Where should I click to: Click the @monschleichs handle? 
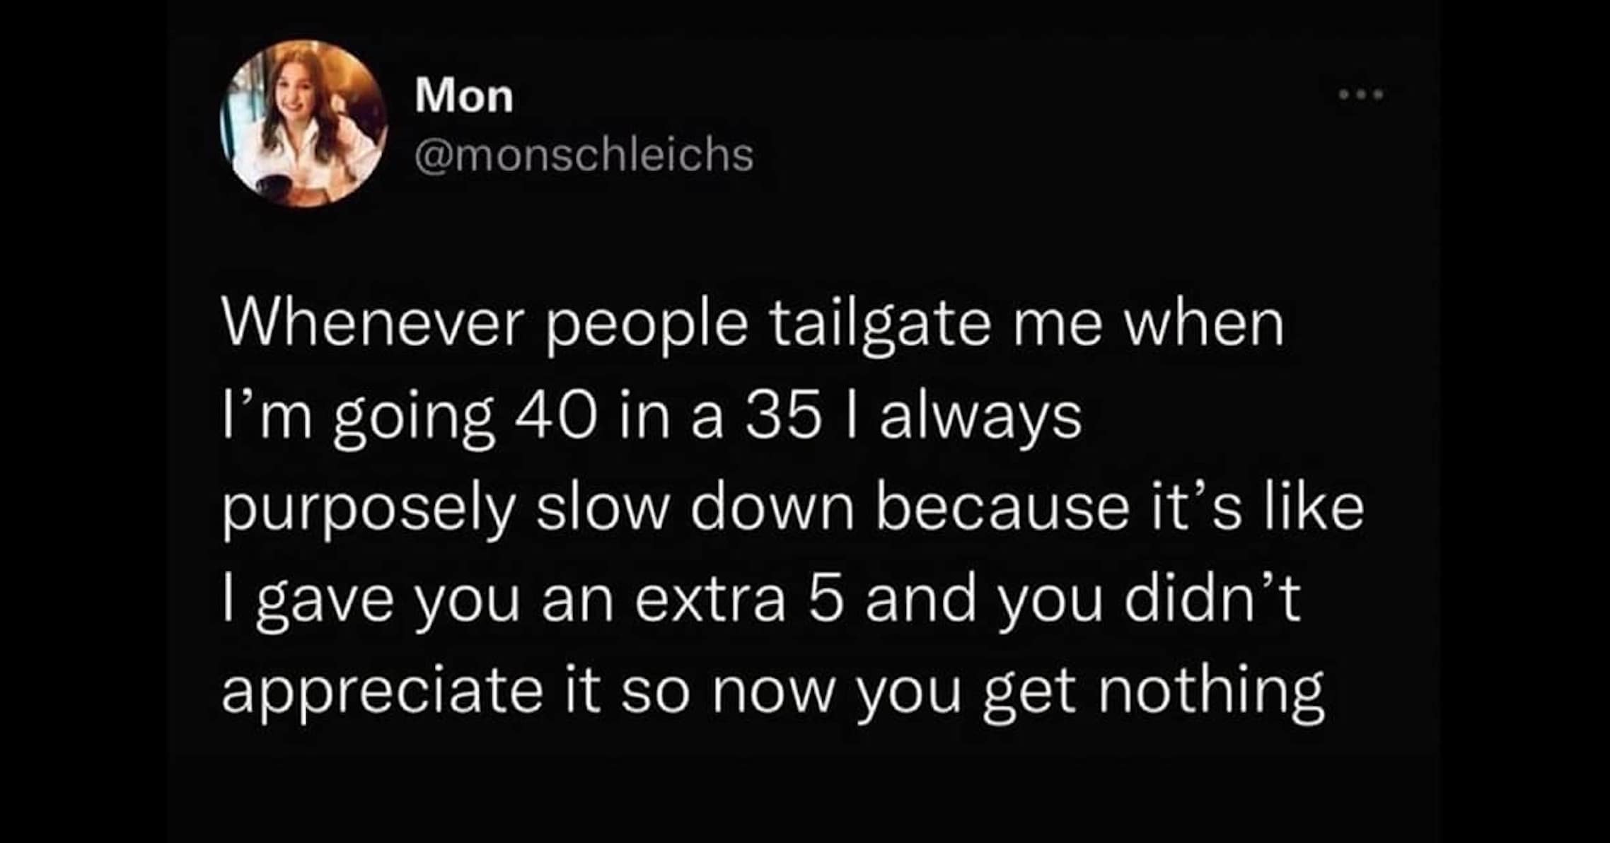tap(584, 155)
